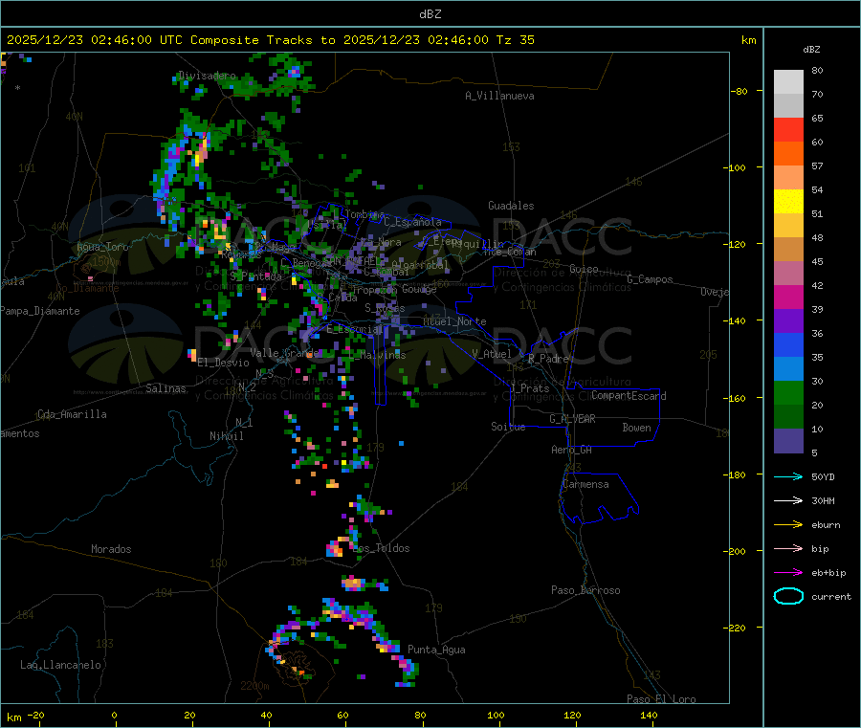Click the 60 dBZ orange swatch
The height and width of the screenshot is (728, 861).
click(788, 153)
